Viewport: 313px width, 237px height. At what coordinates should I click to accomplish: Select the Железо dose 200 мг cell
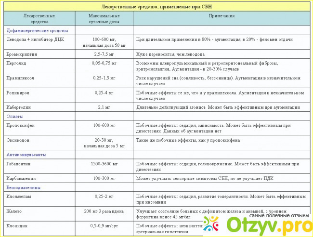coord(104,211)
